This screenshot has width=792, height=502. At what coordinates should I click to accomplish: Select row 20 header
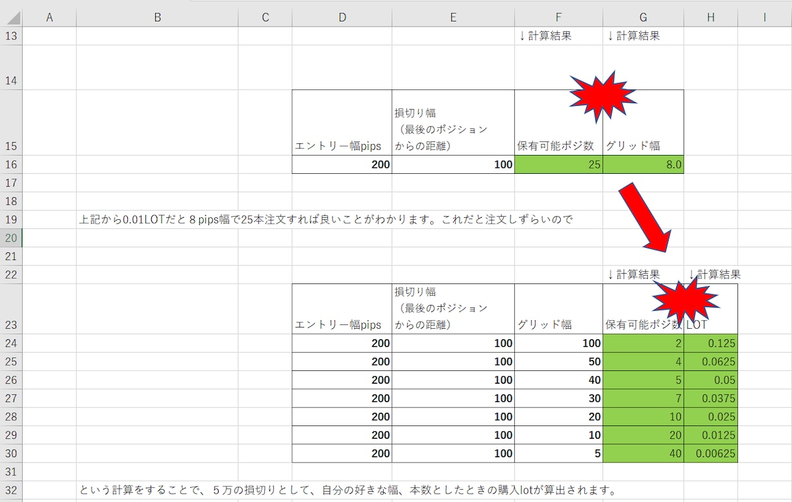[x=11, y=238]
